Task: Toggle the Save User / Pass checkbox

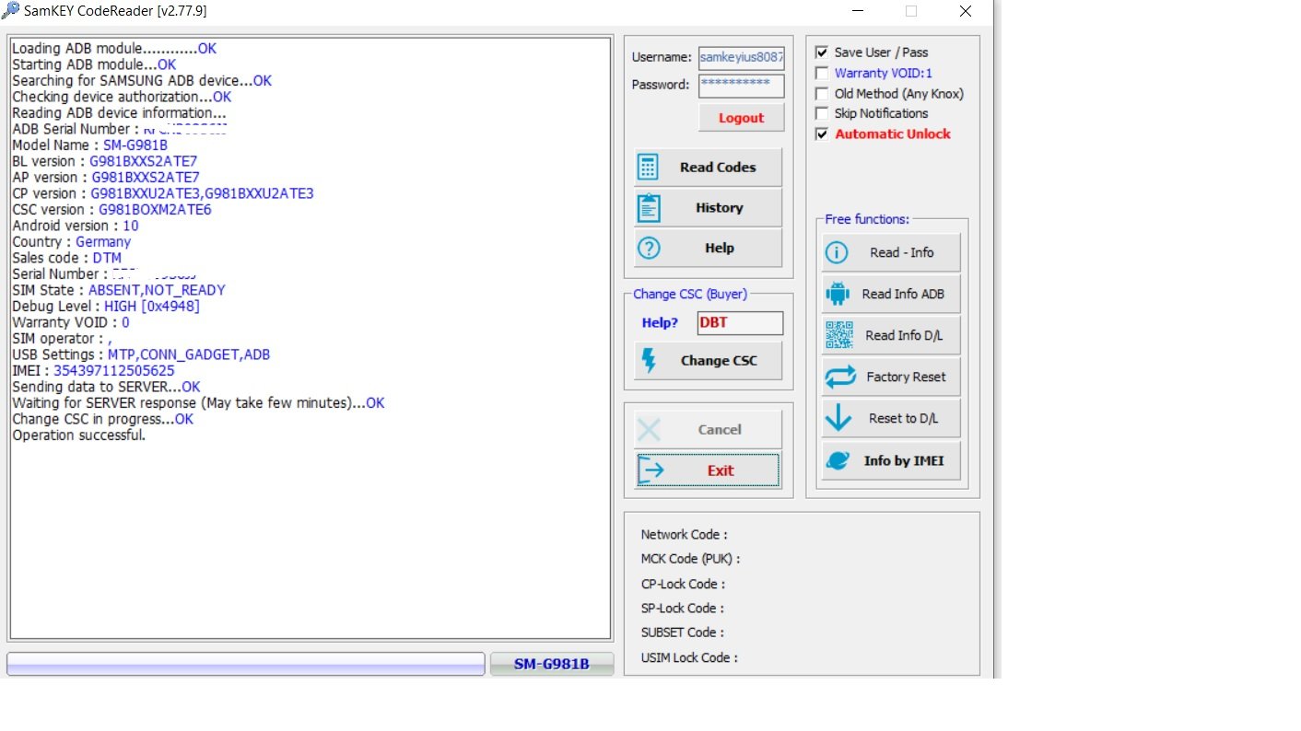Action: (x=822, y=52)
